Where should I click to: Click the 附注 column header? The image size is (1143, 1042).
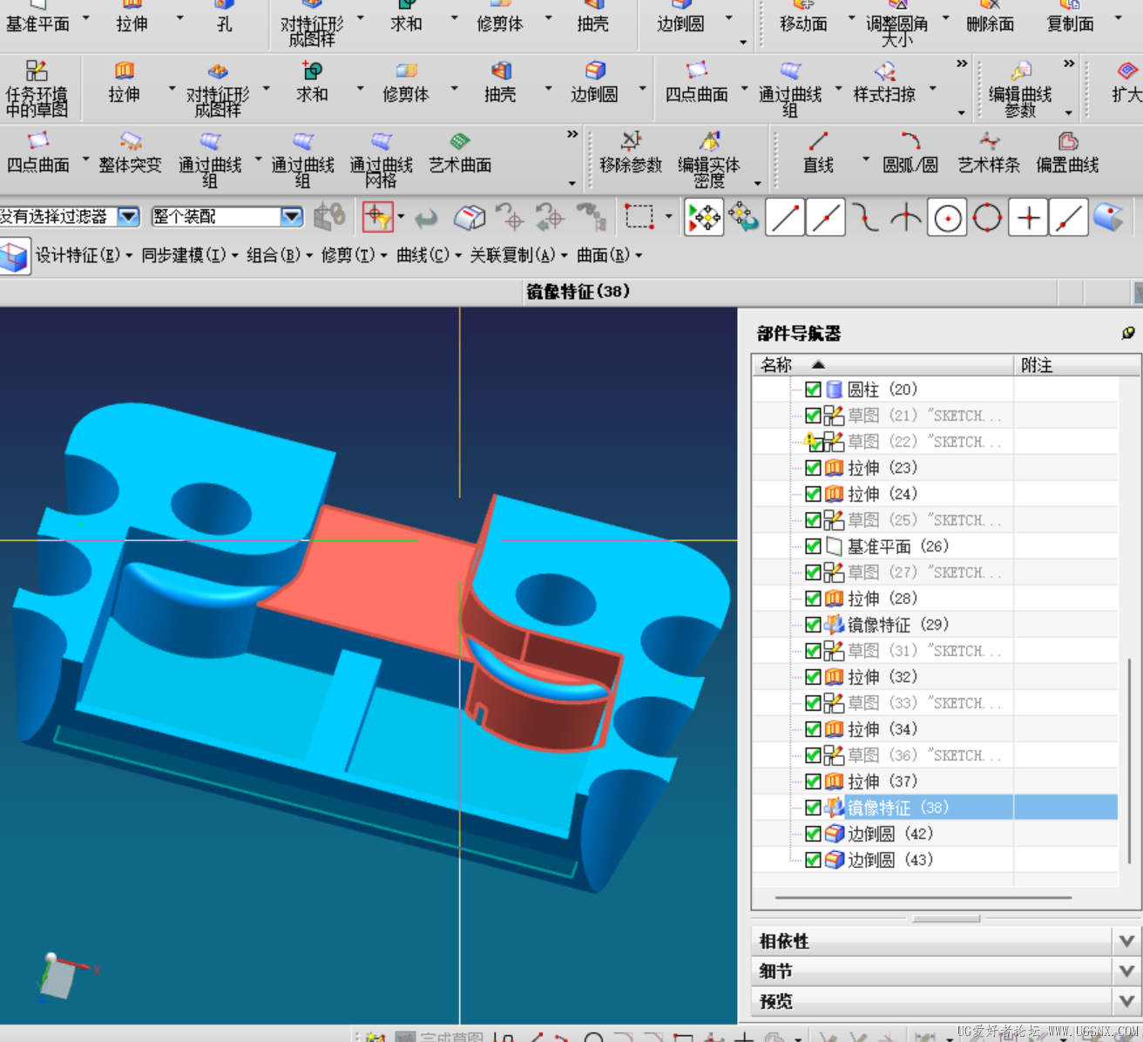pos(1077,365)
